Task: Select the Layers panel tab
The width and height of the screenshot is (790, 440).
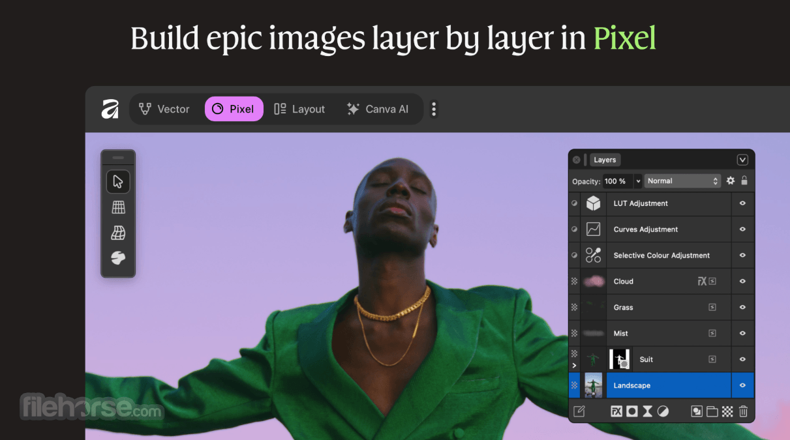Action: [605, 160]
